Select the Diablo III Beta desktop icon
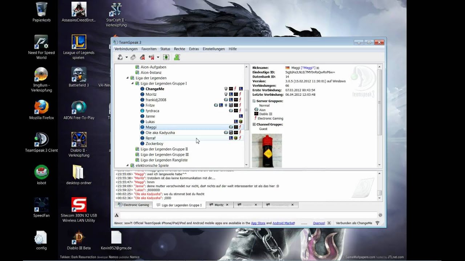 coord(79,240)
